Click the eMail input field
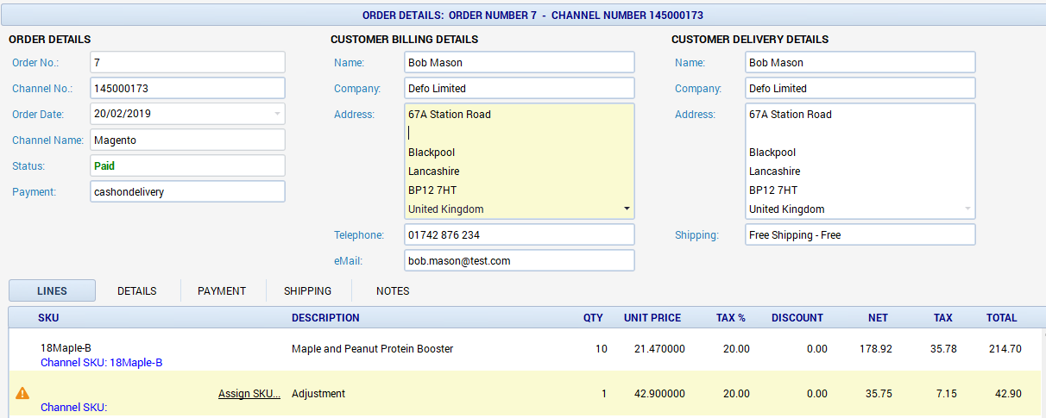1046x418 pixels. pyautogui.click(x=519, y=260)
